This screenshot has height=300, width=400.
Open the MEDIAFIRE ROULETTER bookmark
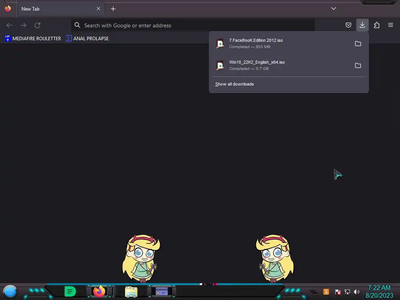click(33, 39)
